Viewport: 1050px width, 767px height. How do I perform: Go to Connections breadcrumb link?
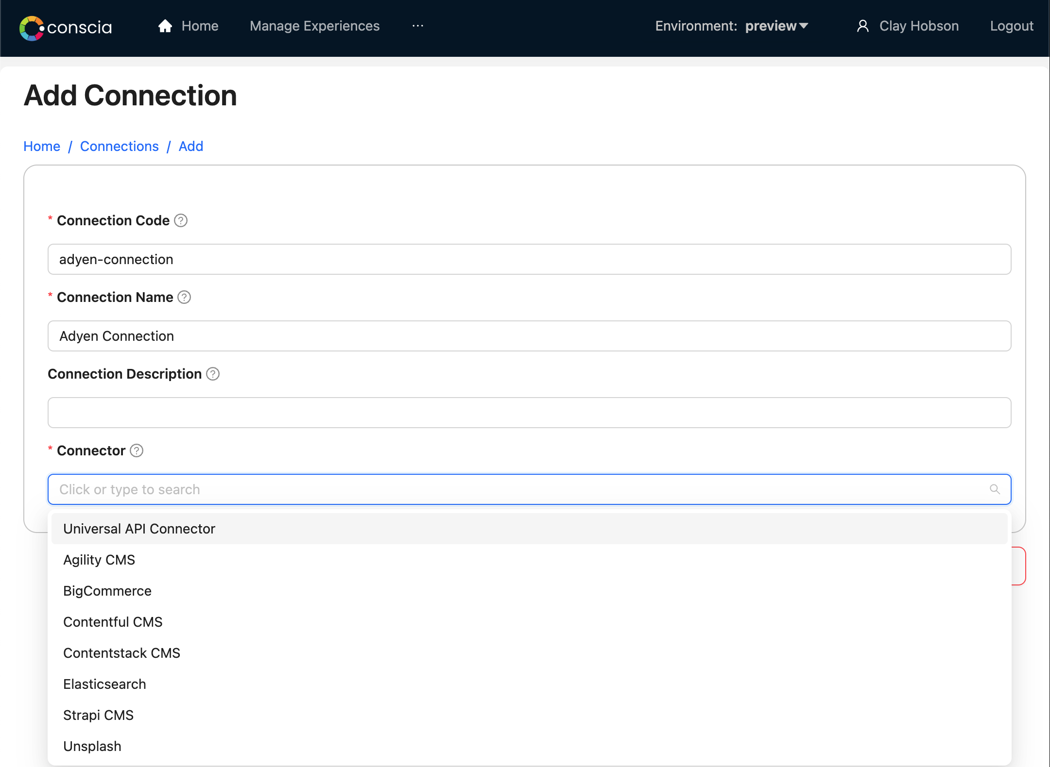120,146
